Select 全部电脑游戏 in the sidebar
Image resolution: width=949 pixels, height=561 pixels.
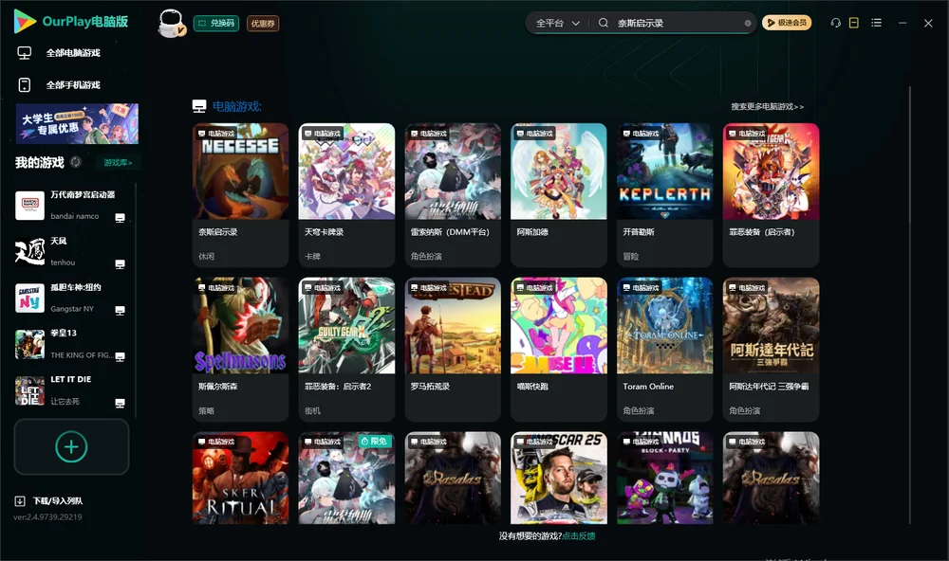[73, 53]
